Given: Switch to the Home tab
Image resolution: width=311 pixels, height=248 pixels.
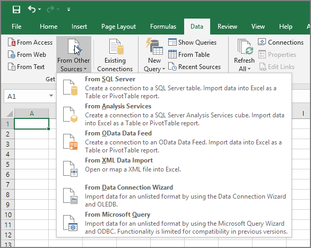Looking at the screenshot, I should [x=49, y=27].
